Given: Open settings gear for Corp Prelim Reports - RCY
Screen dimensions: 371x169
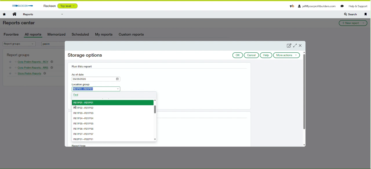Looking at the screenshot, I should (x=52, y=62).
